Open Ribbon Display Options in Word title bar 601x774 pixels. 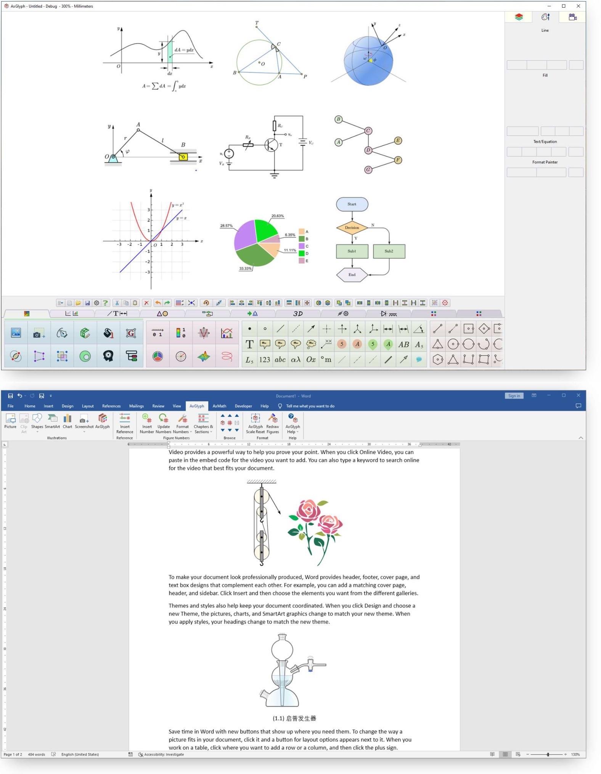click(x=534, y=395)
